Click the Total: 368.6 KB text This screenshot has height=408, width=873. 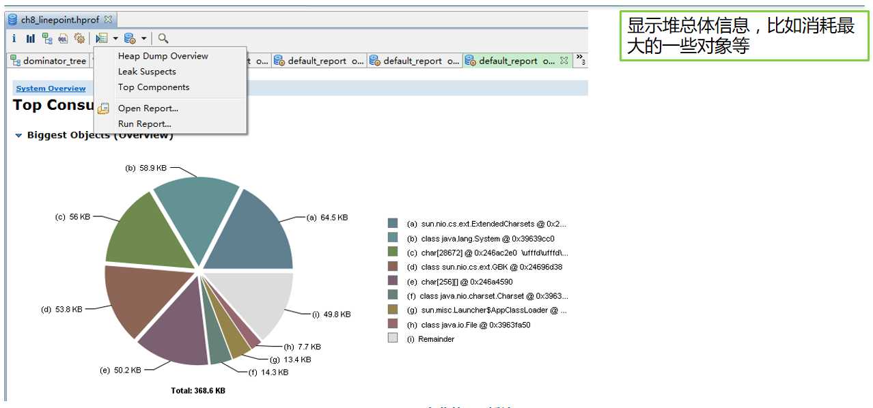coord(198,391)
